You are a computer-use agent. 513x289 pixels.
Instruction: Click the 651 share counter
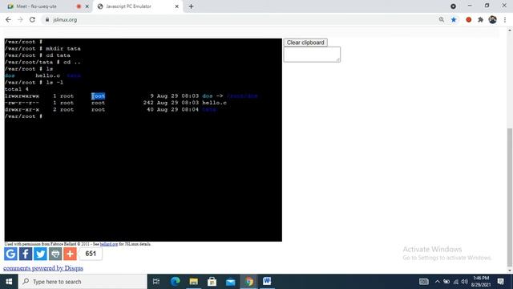pos(91,254)
